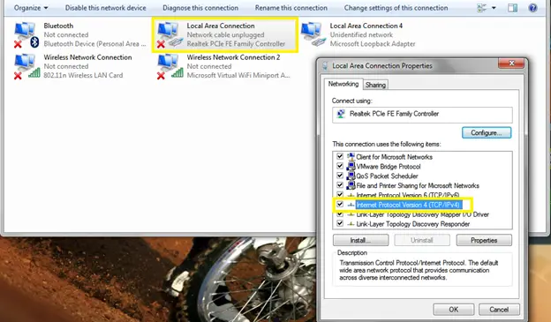This screenshot has width=551, height=322.
Task: Open the Organize dropdown menu
Action: click(31, 8)
